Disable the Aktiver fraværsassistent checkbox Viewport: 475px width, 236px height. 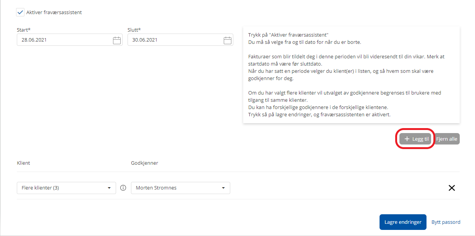pos(20,12)
